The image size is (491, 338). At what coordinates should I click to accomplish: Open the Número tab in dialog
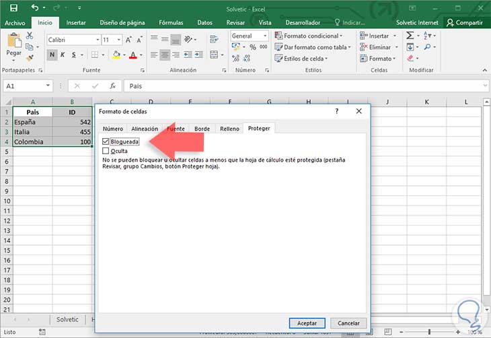113,129
